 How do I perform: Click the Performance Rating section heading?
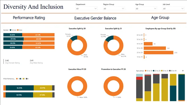point(29,18)
